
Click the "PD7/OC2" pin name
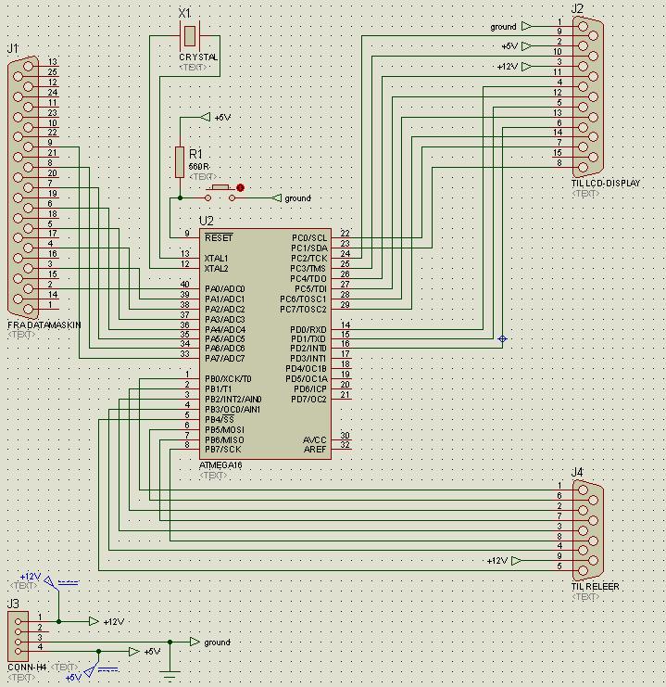(308, 400)
